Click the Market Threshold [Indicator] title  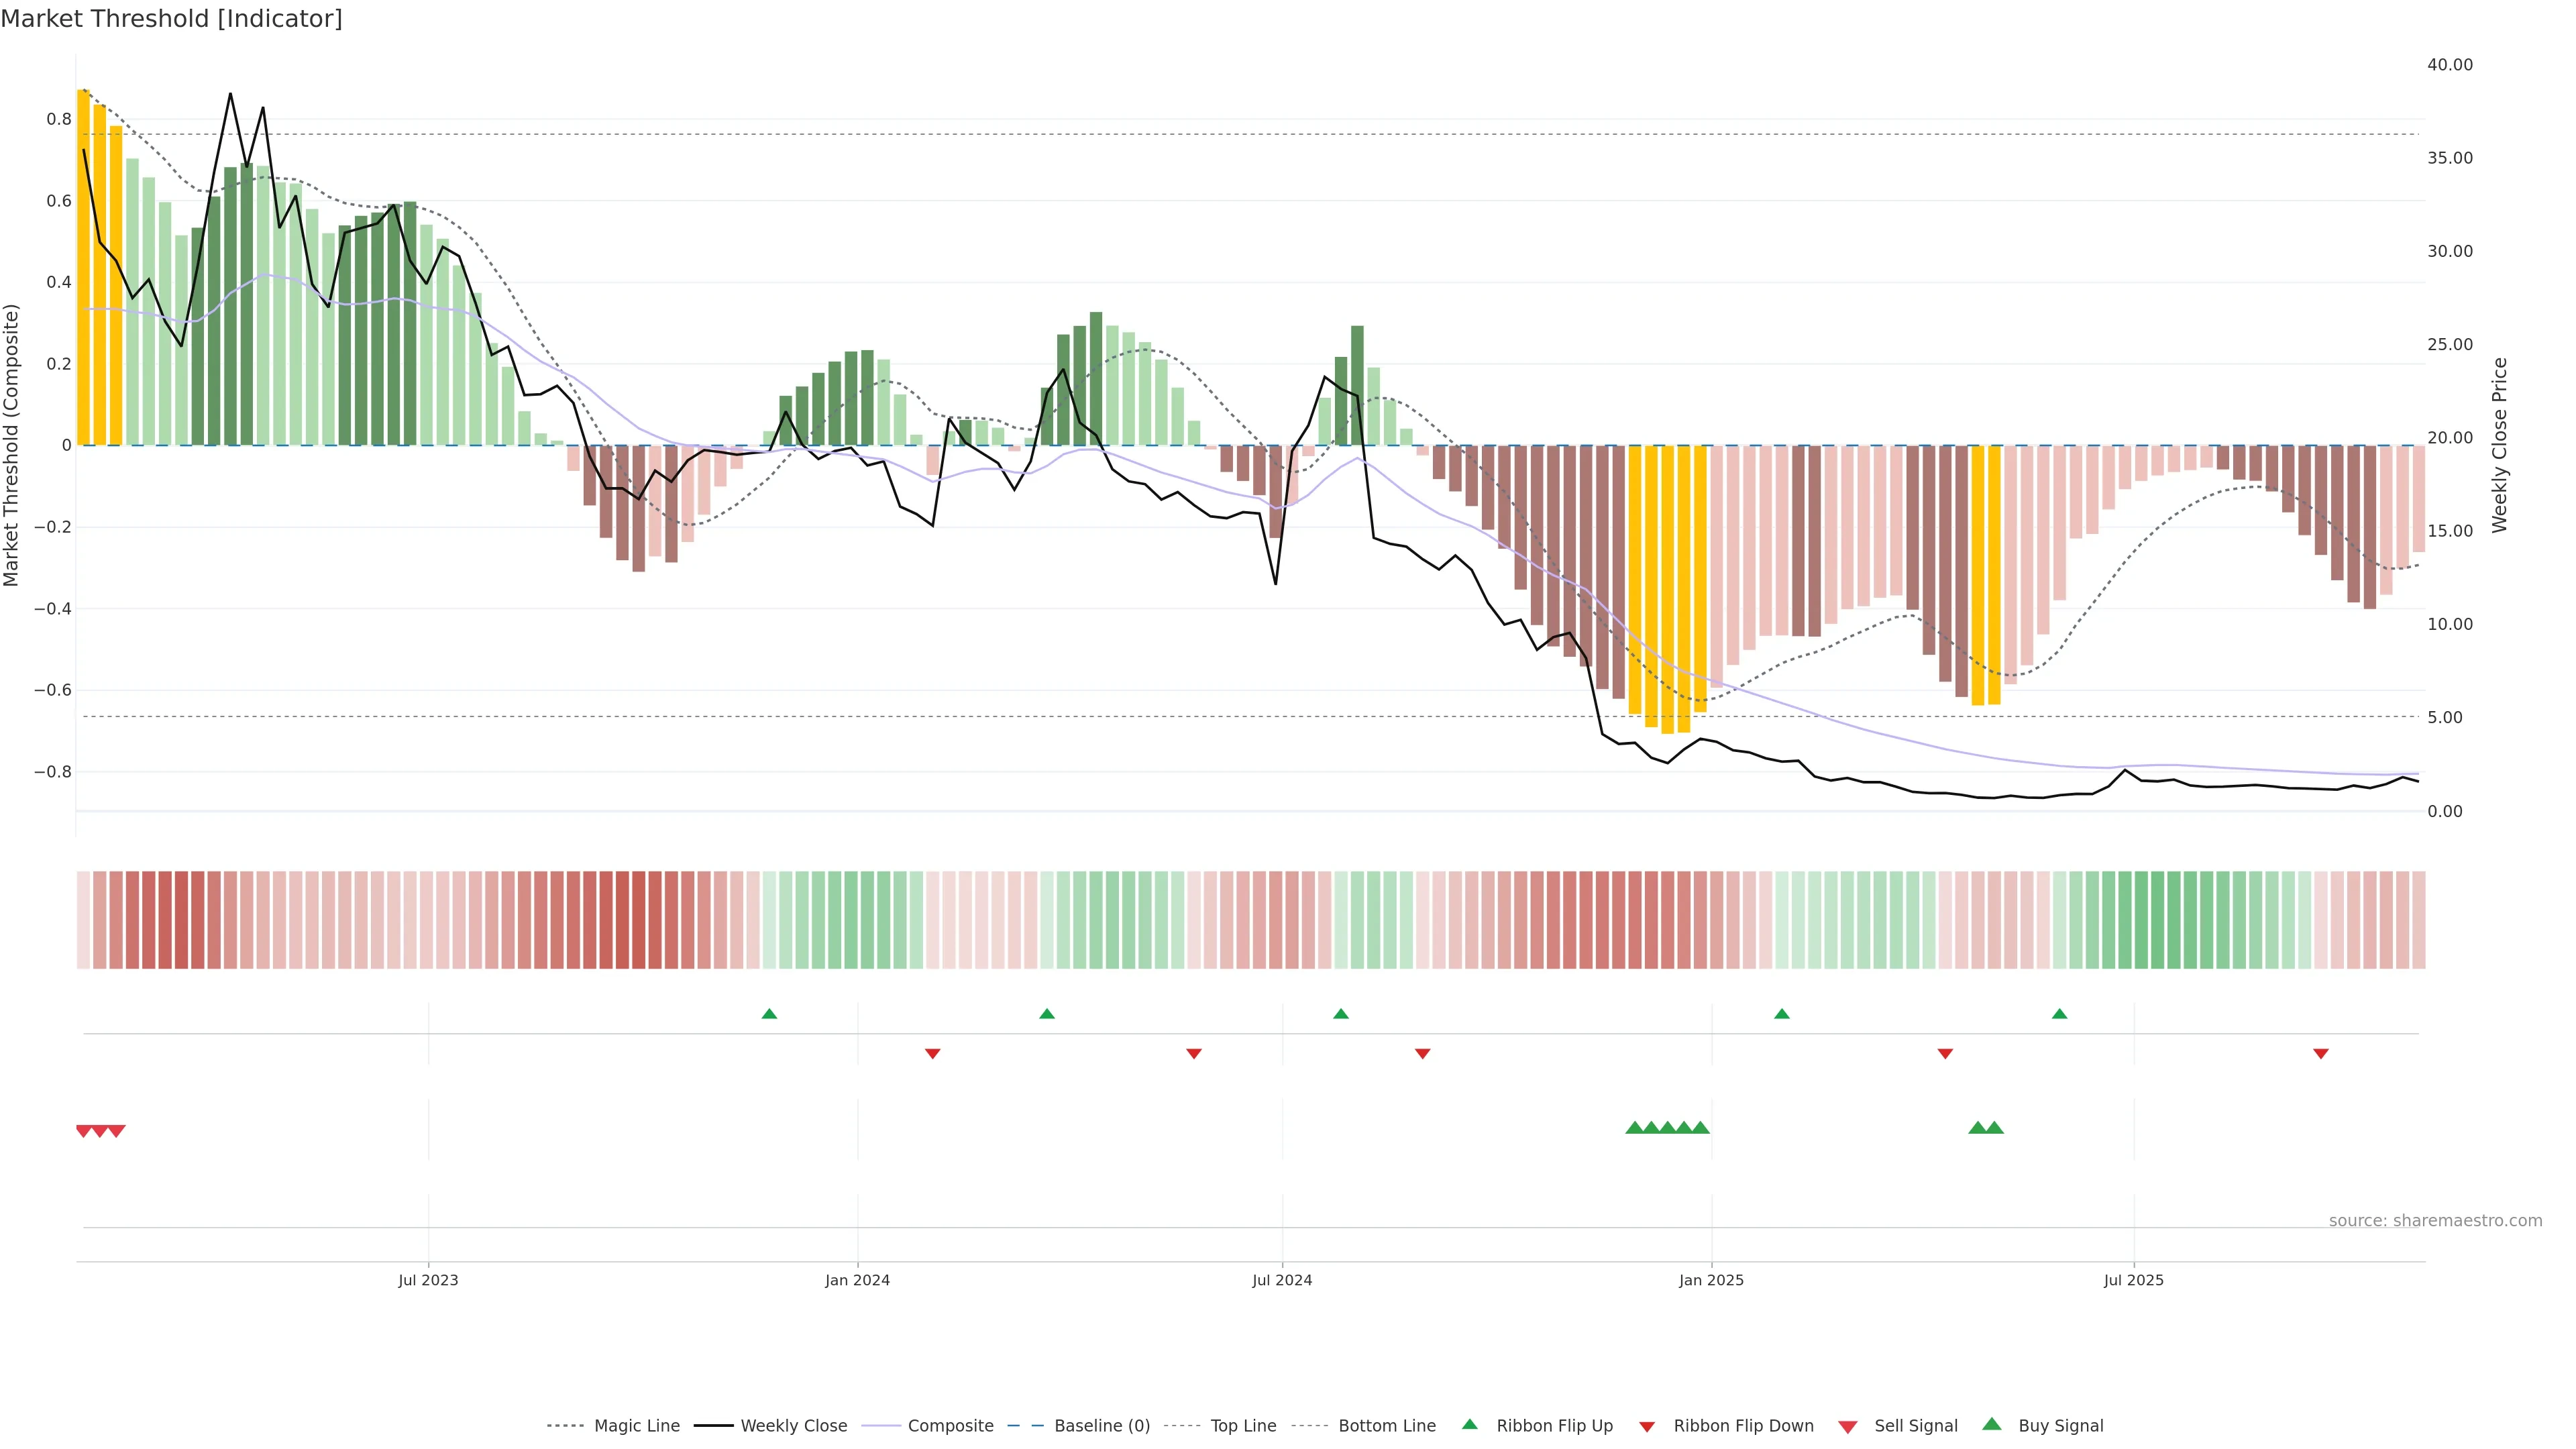point(171,18)
